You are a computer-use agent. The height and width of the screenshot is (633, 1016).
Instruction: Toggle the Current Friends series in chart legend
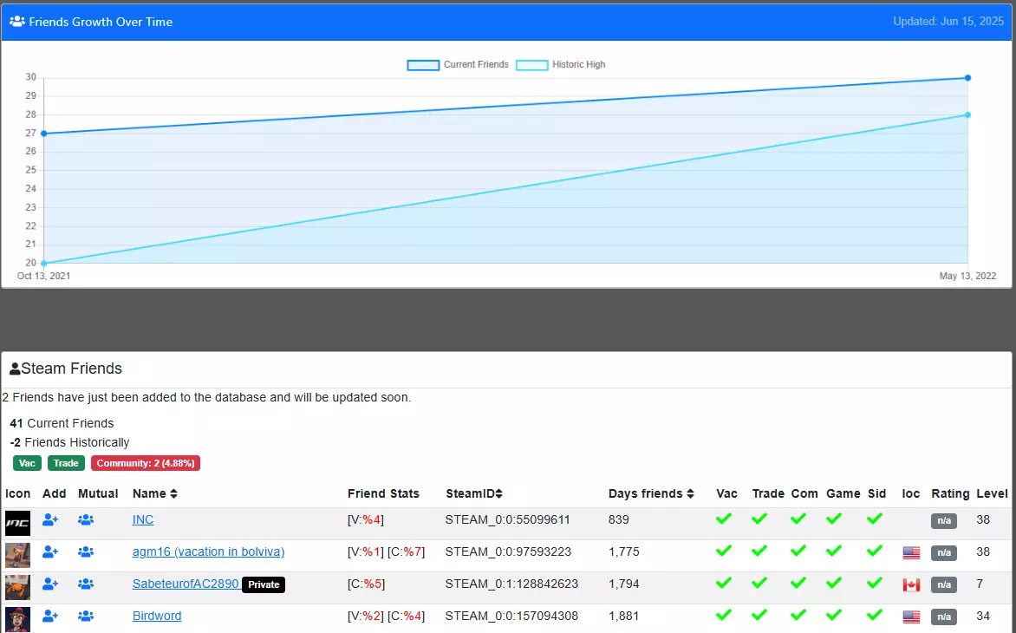pyautogui.click(x=458, y=65)
